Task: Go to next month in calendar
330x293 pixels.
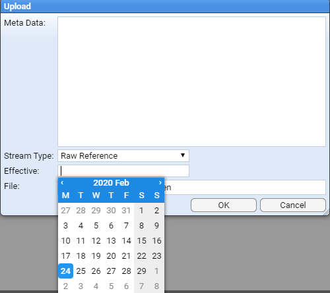Action: [x=160, y=182]
